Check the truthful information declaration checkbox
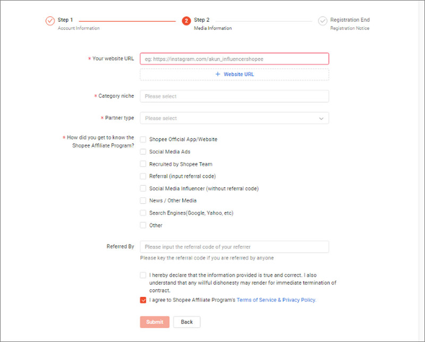The image size is (425, 342). [142, 275]
